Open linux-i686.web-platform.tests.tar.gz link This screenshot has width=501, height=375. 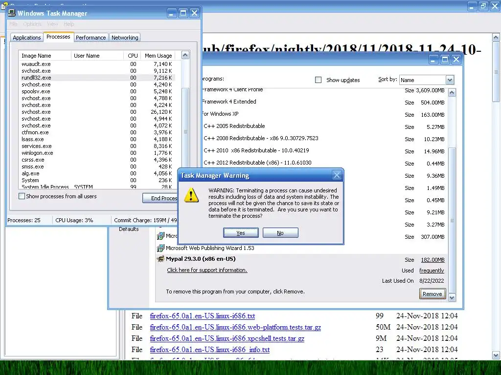coord(235,327)
